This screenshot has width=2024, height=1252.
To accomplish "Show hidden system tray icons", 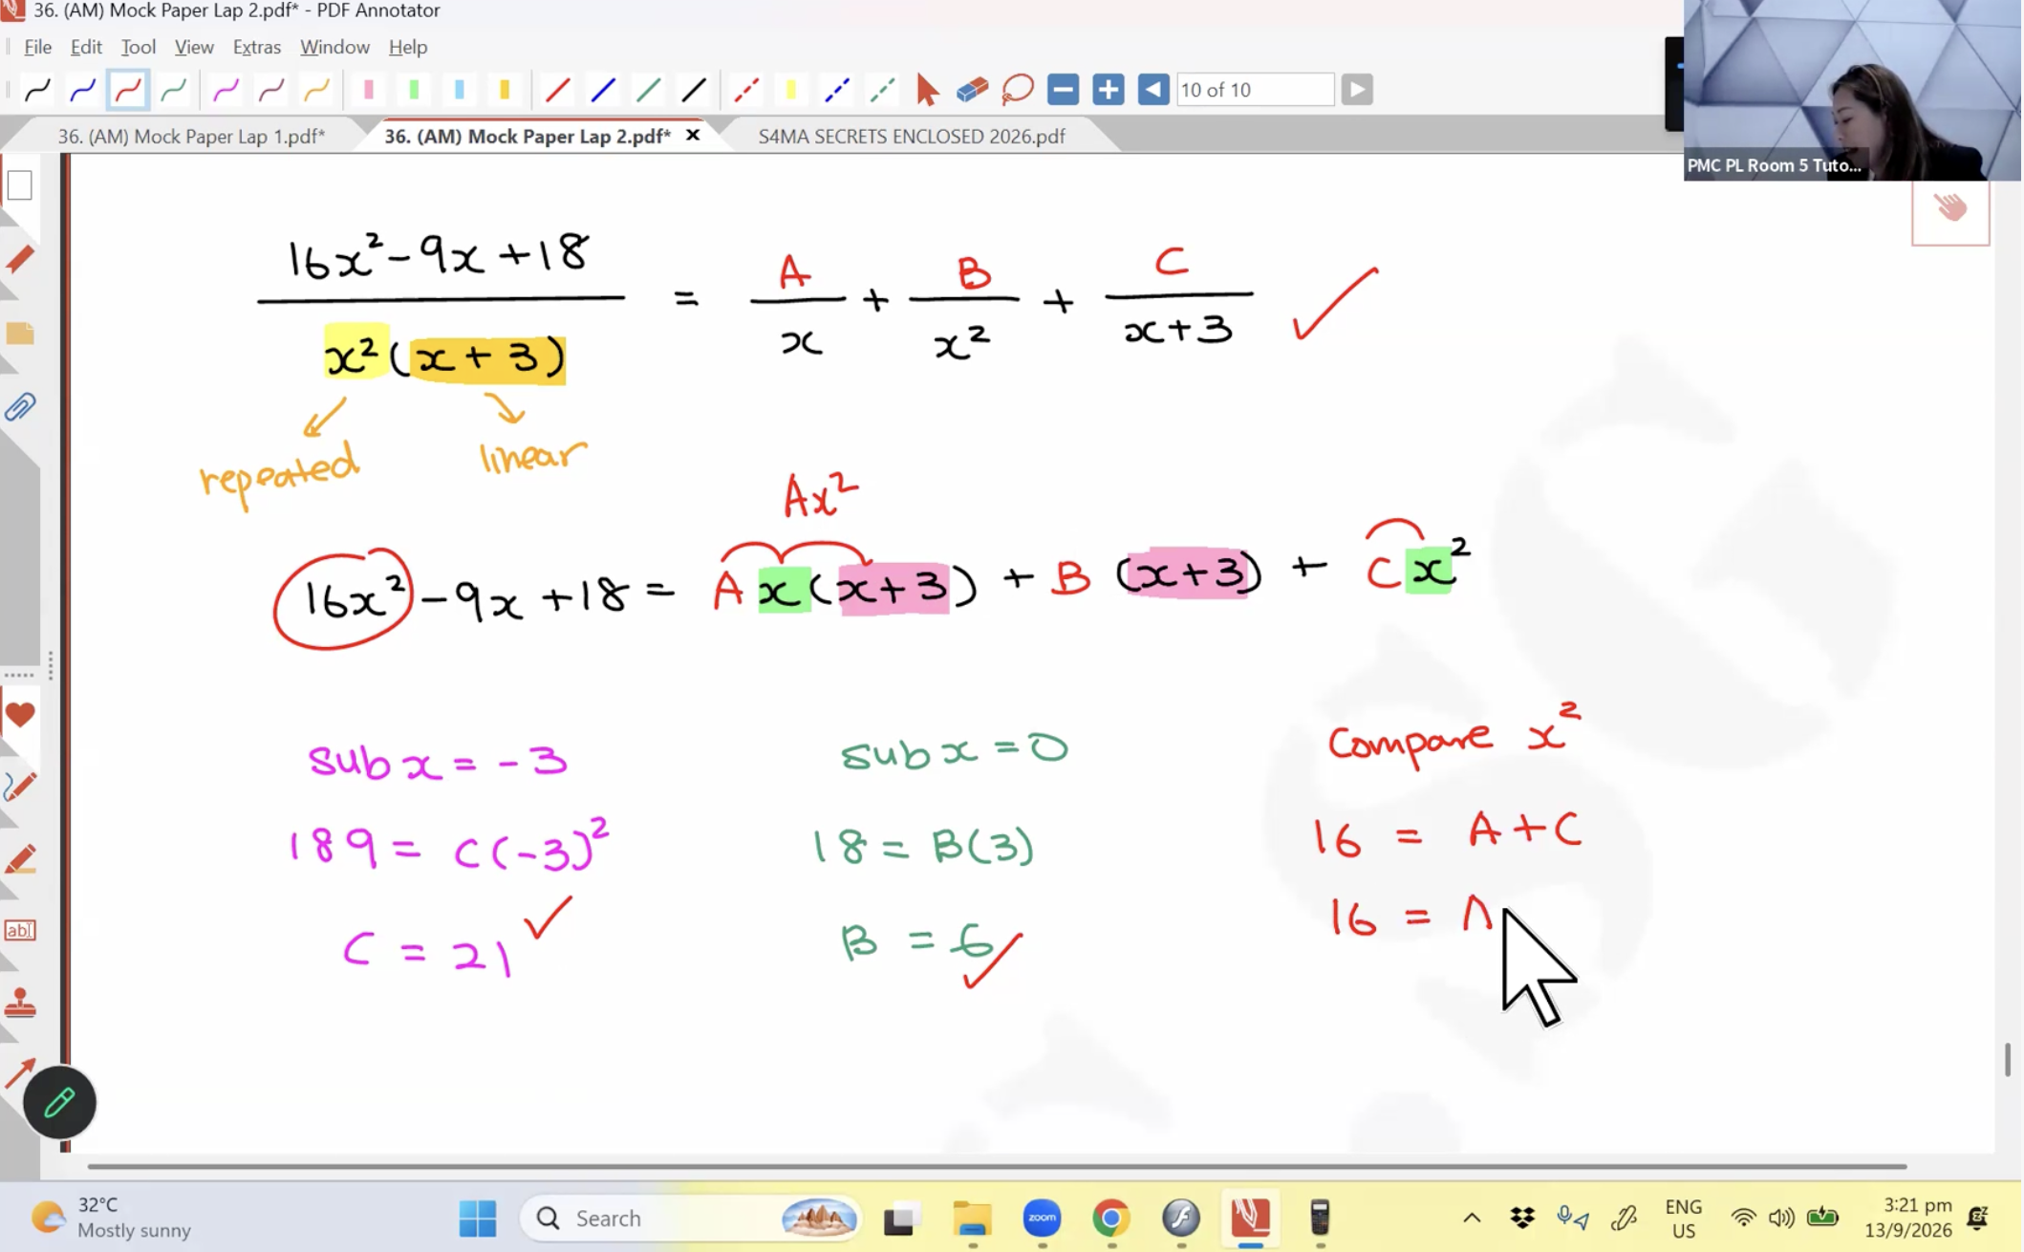I will (x=1472, y=1219).
